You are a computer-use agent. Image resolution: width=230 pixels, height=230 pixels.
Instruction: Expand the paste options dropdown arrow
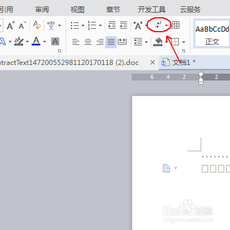pyautogui.click(x=175, y=168)
